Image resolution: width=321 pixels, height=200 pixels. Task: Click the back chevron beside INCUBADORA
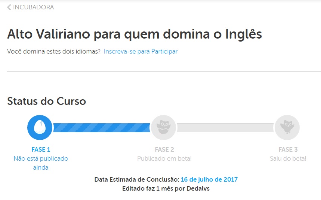[9, 7]
